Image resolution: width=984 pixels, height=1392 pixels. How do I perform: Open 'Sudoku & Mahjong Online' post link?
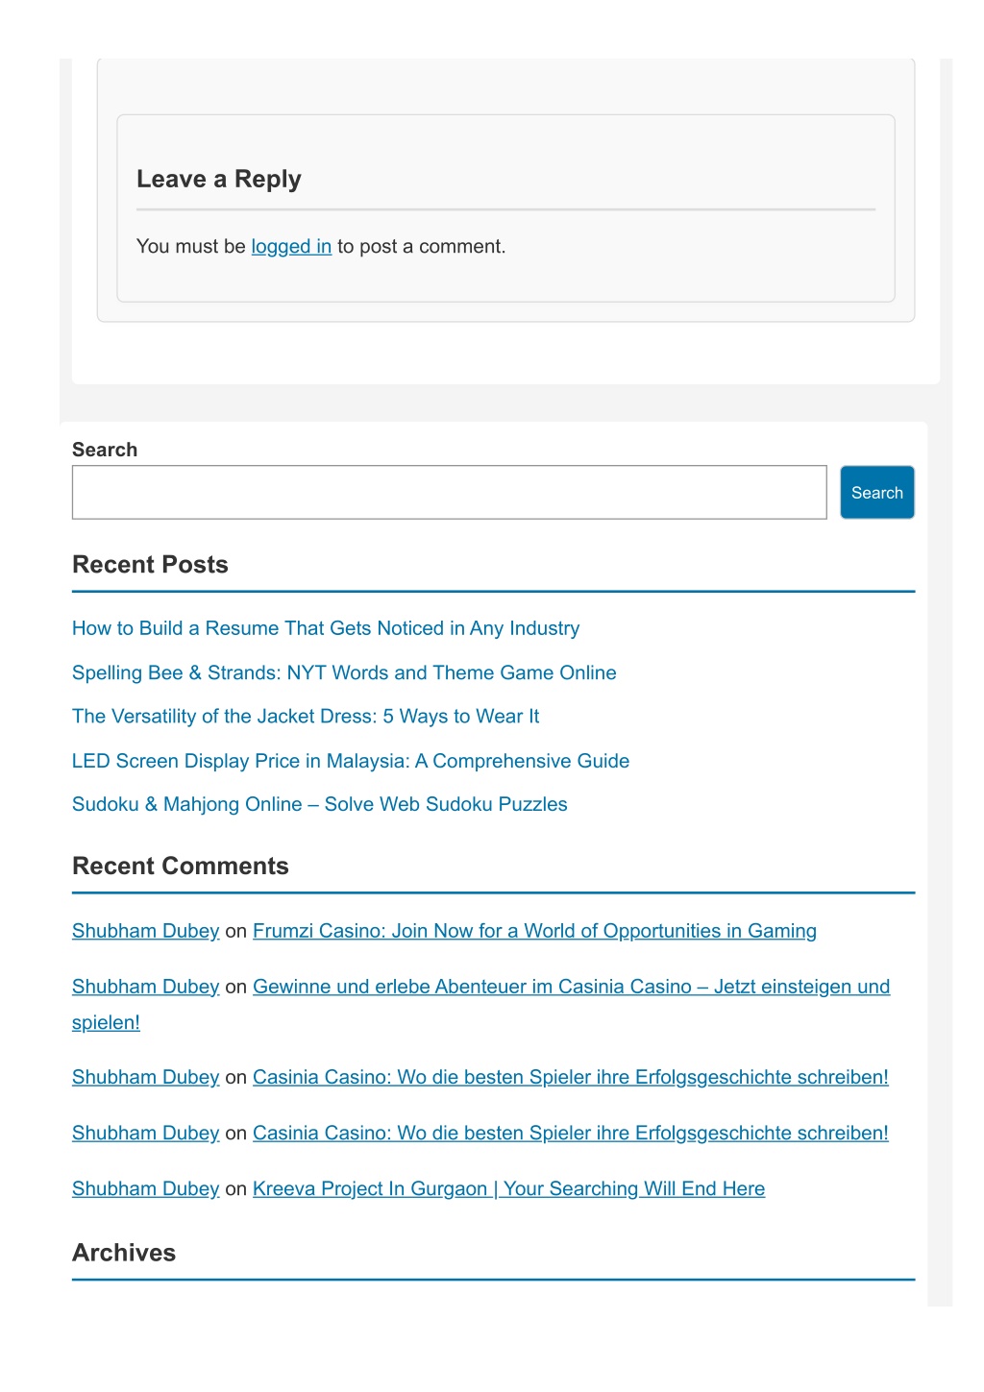pos(320,805)
